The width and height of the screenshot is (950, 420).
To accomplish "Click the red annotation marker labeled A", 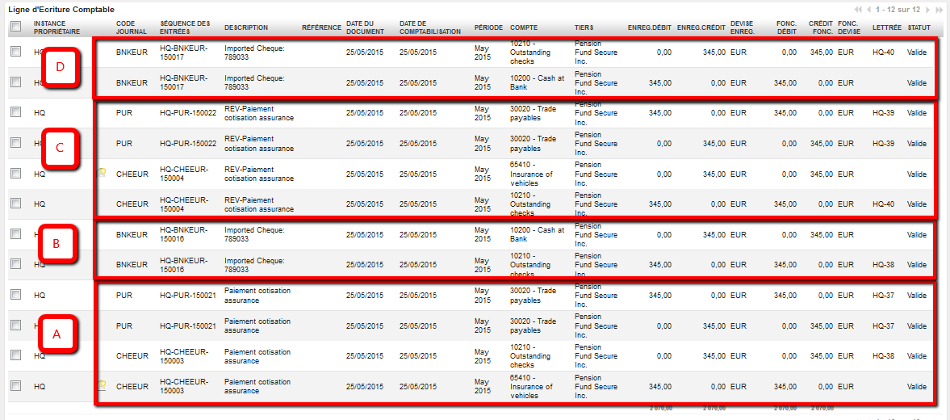I will [56, 333].
